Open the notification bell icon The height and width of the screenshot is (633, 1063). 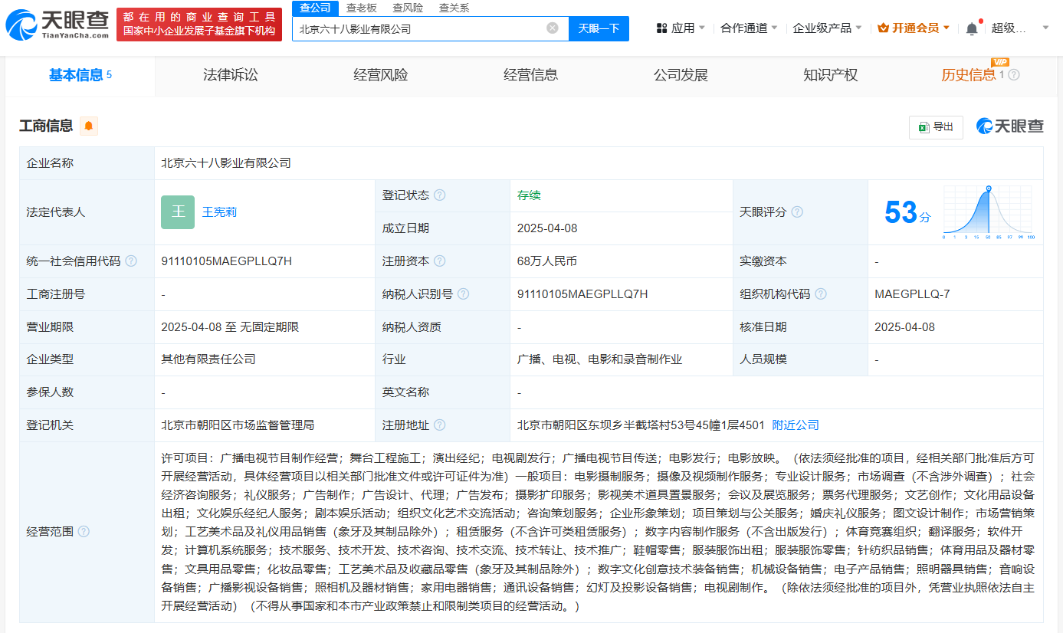tap(971, 28)
